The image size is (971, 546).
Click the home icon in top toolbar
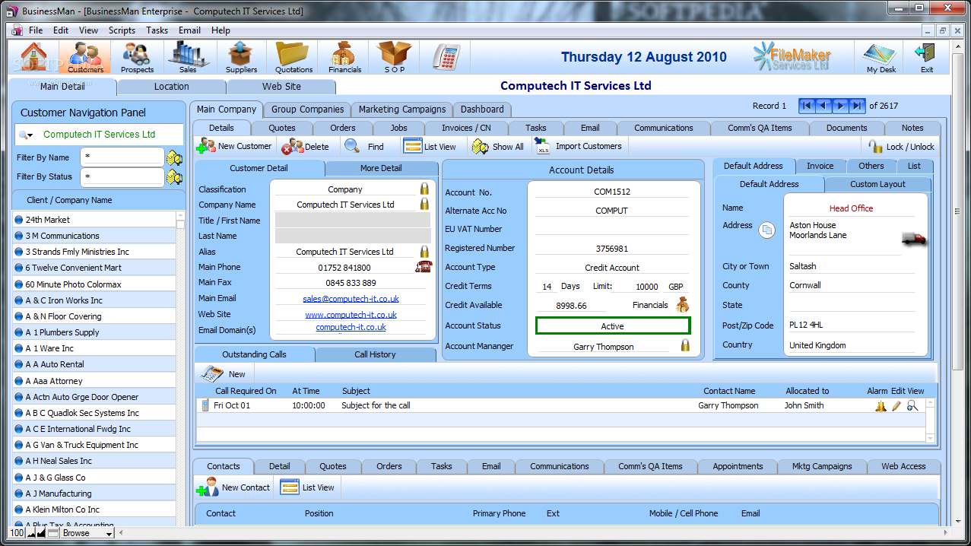33,57
